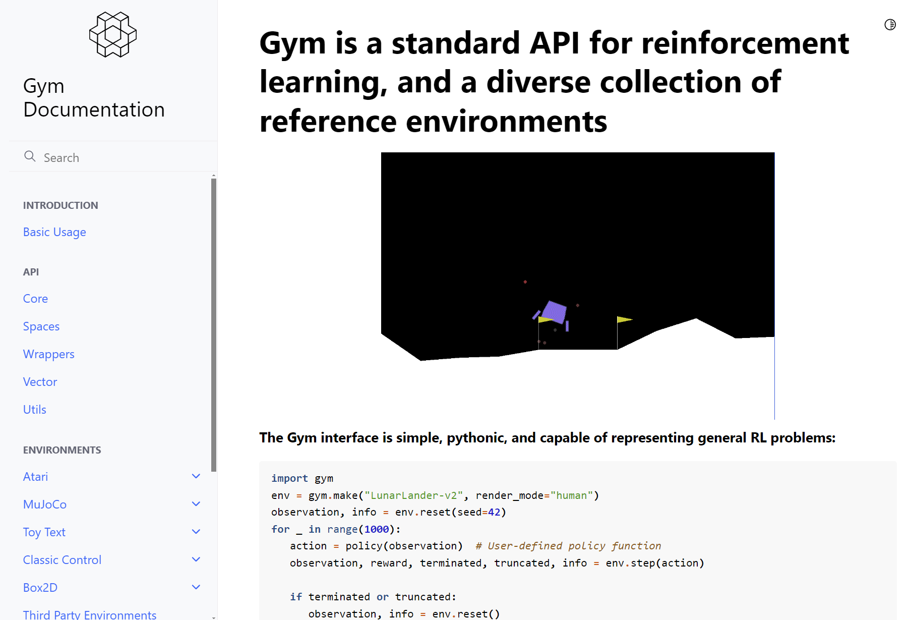Go to the Core API page
This screenshot has width=907, height=620.
pyautogui.click(x=35, y=299)
